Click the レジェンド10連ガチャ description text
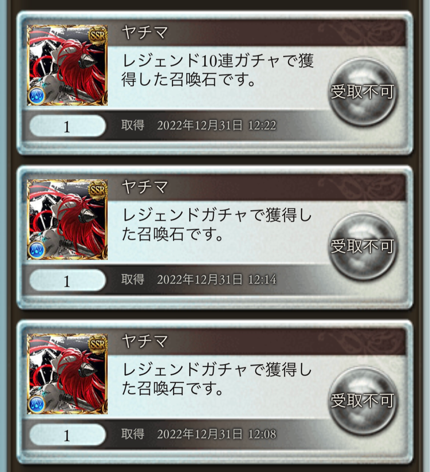430x472 pixels. [x=218, y=70]
